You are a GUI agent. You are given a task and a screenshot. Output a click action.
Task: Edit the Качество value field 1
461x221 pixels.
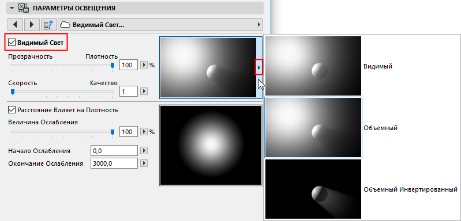pyautogui.click(x=129, y=92)
